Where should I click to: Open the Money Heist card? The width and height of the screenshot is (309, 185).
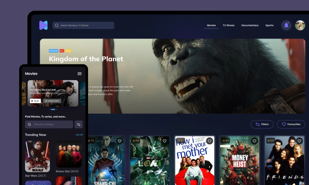click(x=239, y=160)
